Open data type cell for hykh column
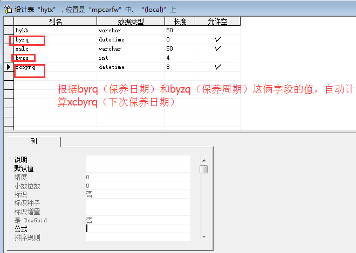The height and width of the screenshot is (253, 356). pyautogui.click(x=131, y=30)
